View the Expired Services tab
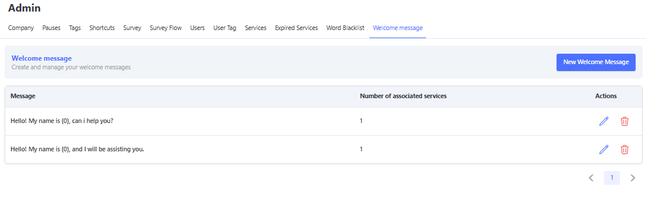 296,28
